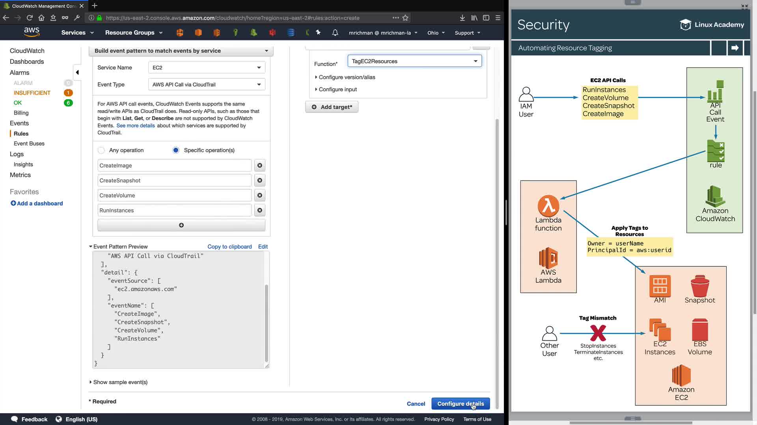Reload the browser page

pos(30,18)
